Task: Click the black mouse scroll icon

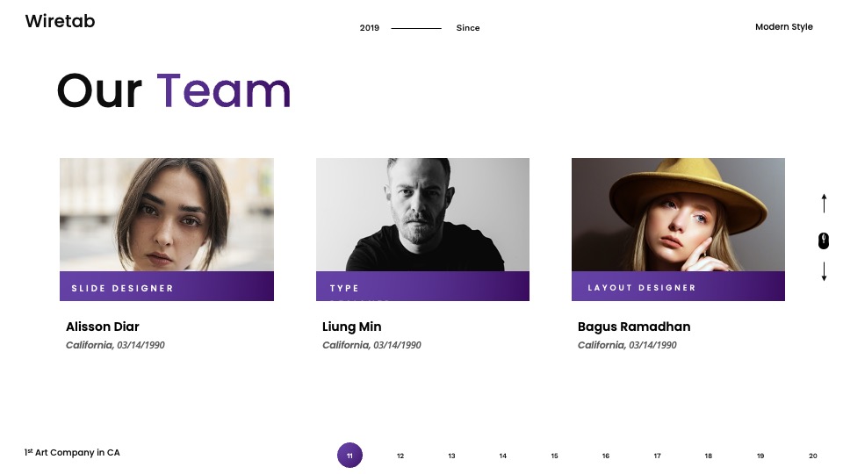Action: (824, 241)
